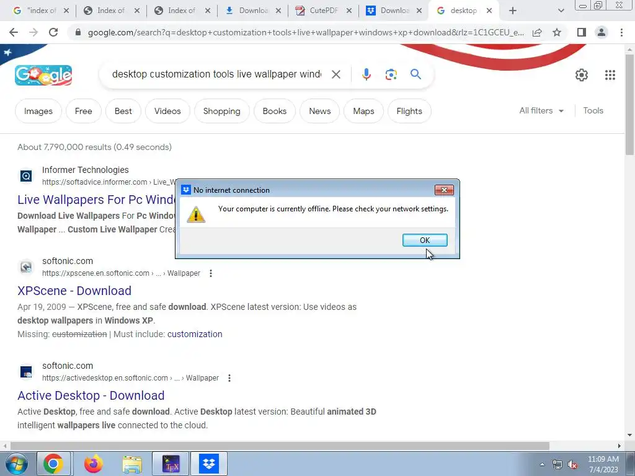Expand the All filters dropdown
The width and height of the screenshot is (635, 476).
(x=541, y=110)
